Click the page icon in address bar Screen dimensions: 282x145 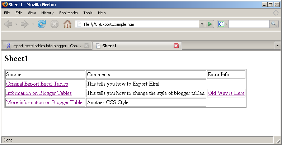tap(79, 24)
